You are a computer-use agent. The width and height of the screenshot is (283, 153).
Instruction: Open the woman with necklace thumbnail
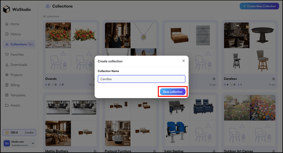pyautogui.click(x=118, y=35)
